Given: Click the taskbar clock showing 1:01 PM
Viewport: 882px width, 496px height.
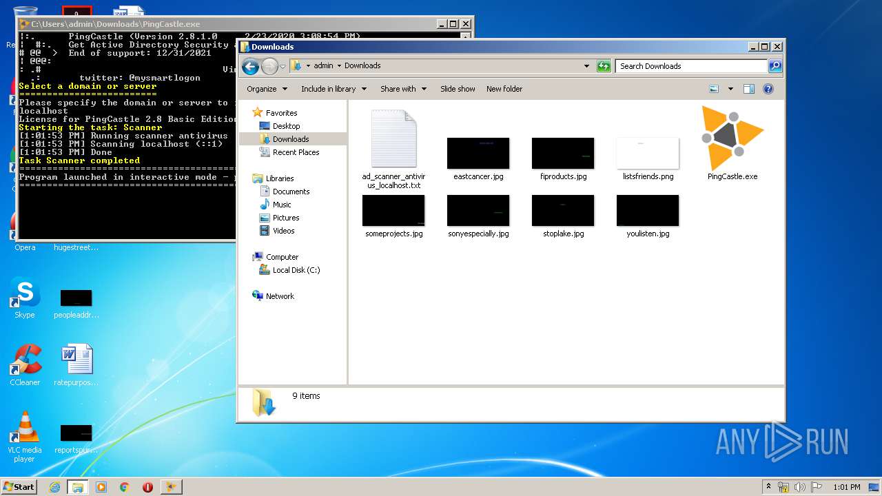Looking at the screenshot, I should click(x=846, y=487).
